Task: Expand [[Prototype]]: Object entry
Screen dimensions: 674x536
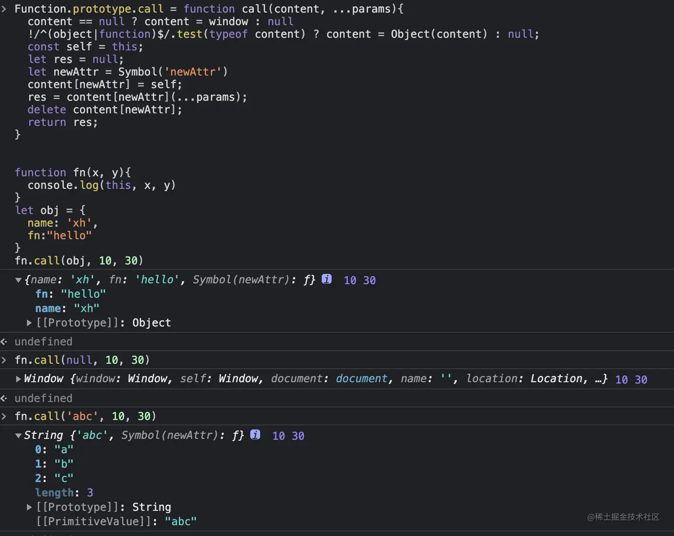Action: pyautogui.click(x=29, y=323)
